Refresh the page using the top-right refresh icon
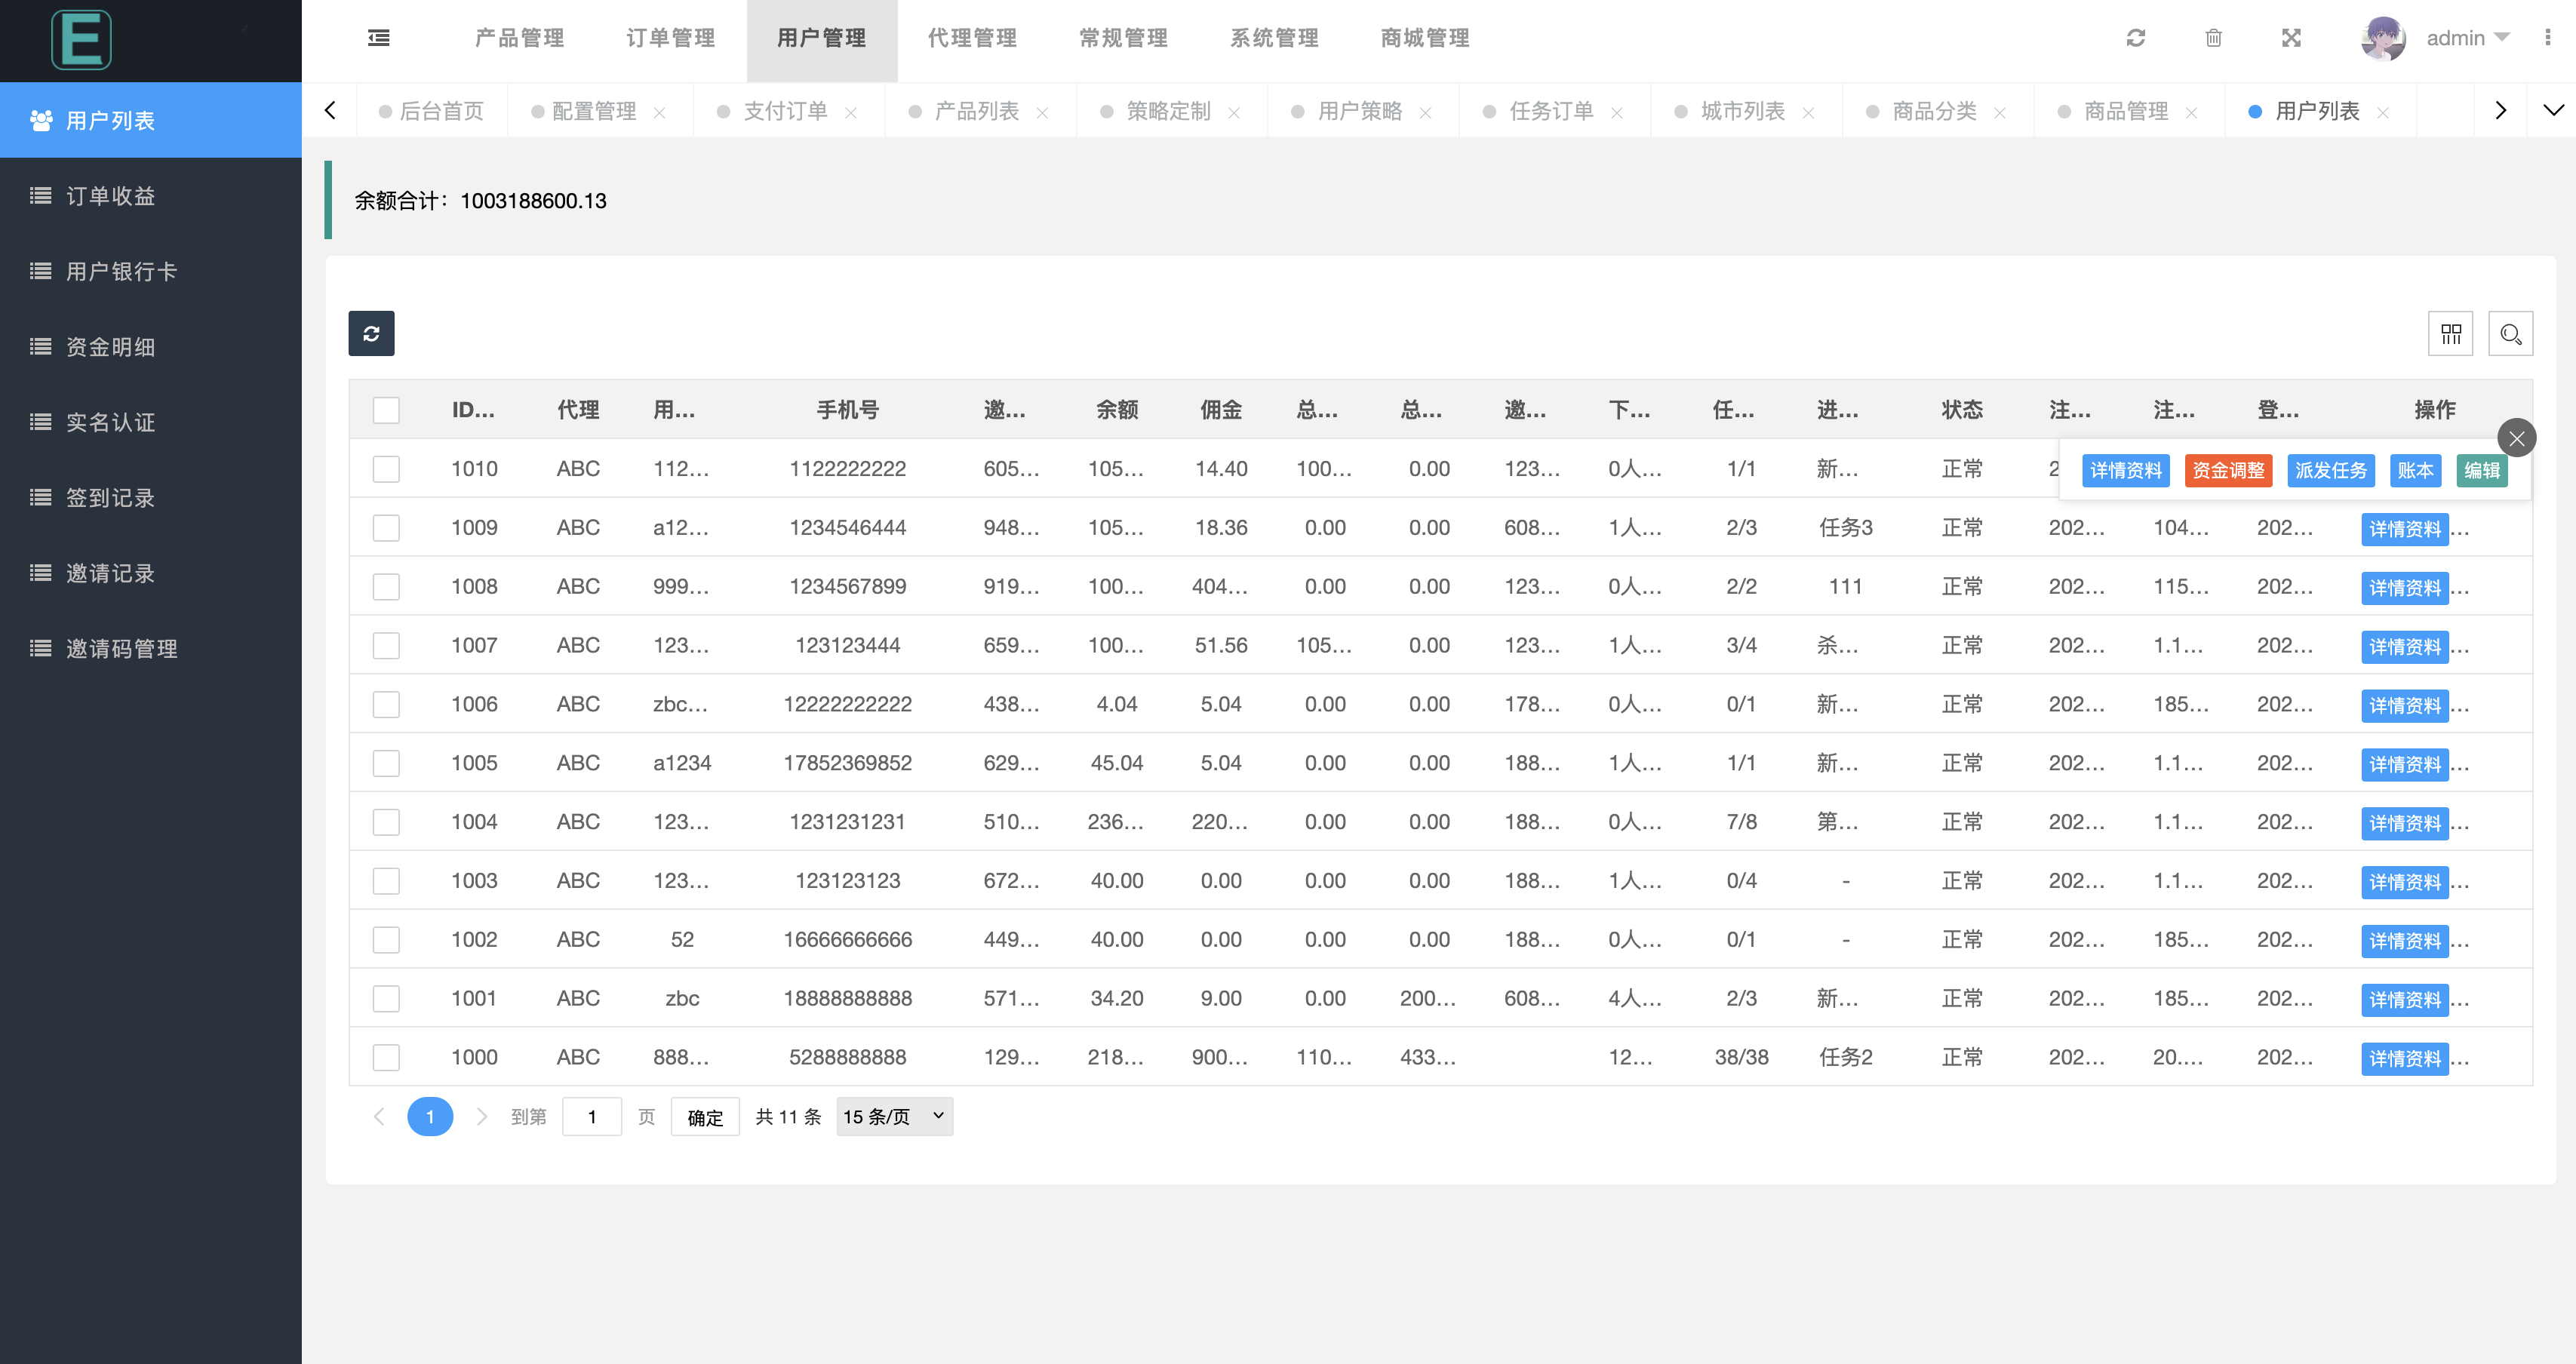2576x1364 pixels. point(2135,38)
